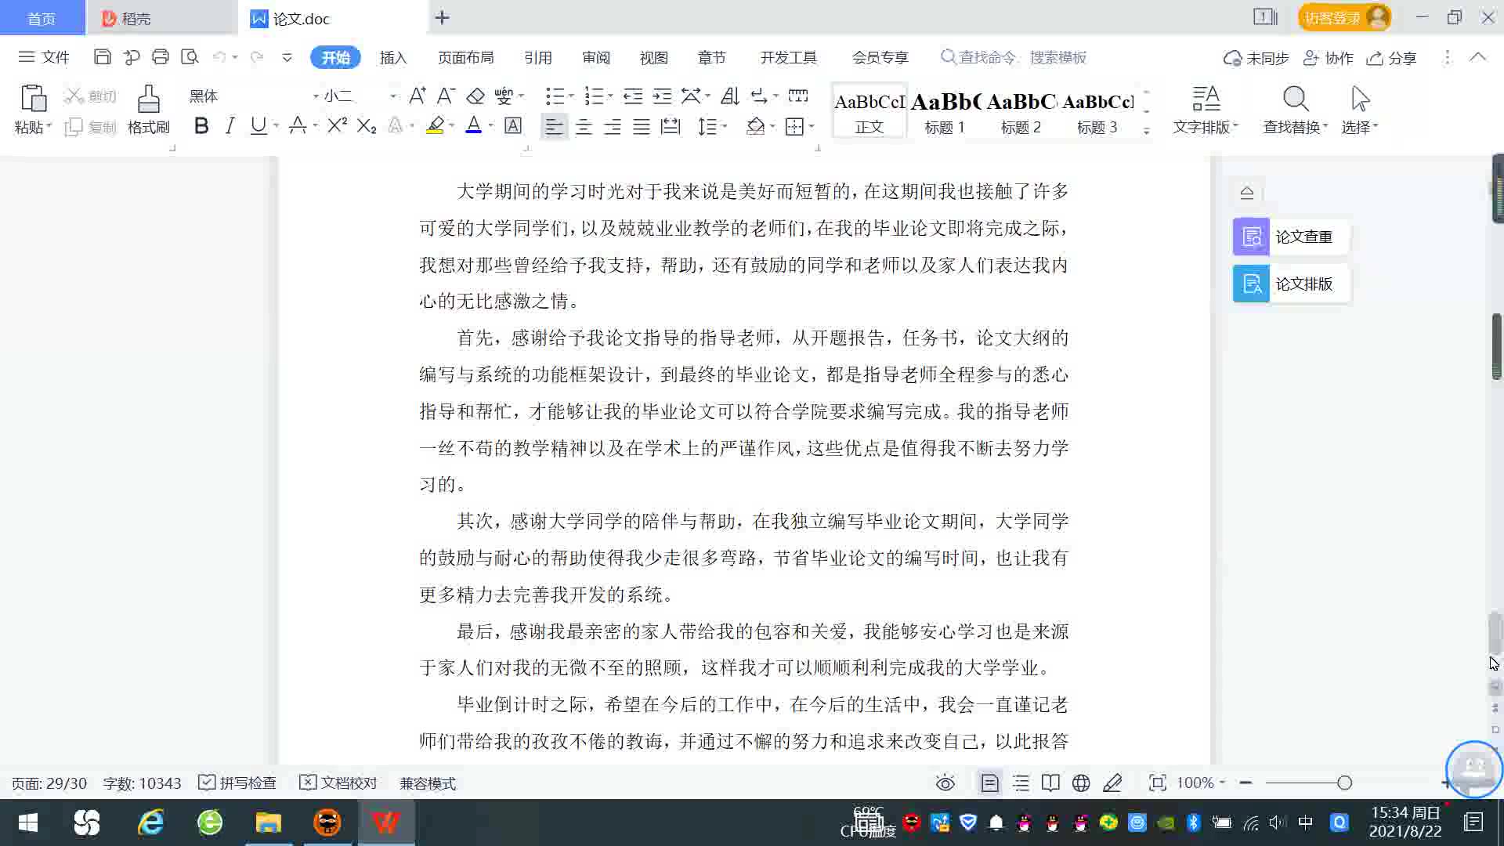Toggle 拼写检查 in the status bar
Screen dimensions: 1504x846
click(x=237, y=783)
